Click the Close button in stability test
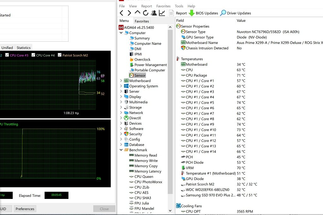 coord(104,209)
